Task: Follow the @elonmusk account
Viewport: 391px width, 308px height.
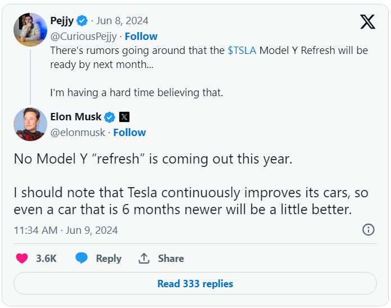Action: [x=129, y=133]
